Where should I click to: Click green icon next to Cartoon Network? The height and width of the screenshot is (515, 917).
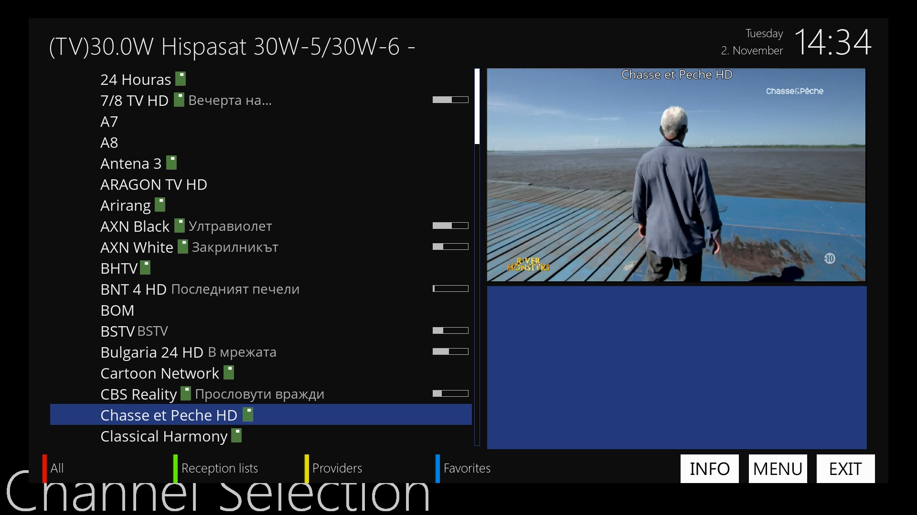[x=229, y=372]
